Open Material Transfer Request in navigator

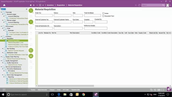pos(16,51)
